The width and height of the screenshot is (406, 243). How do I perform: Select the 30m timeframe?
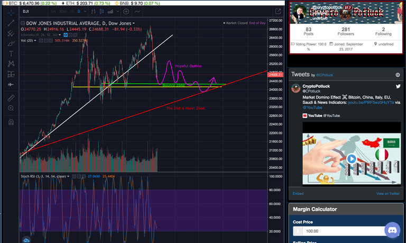(63, 12)
